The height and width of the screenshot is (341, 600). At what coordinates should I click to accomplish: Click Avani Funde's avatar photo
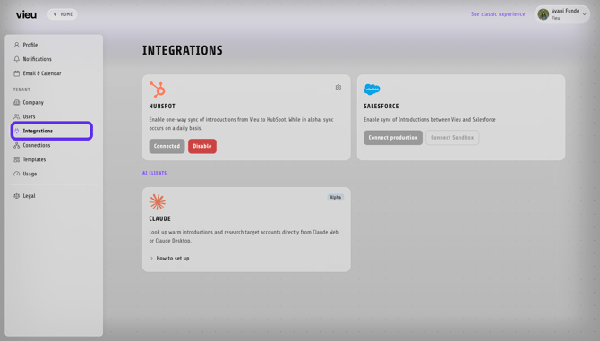544,14
